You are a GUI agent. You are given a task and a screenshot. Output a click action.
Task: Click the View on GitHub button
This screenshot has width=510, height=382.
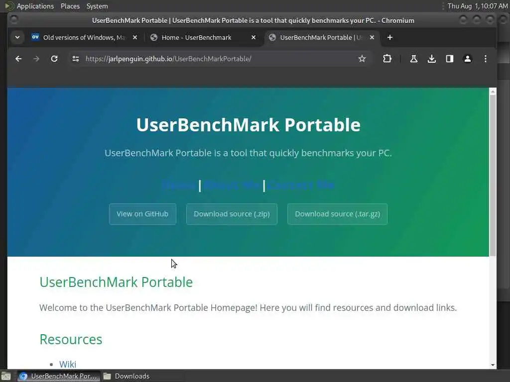click(142, 214)
